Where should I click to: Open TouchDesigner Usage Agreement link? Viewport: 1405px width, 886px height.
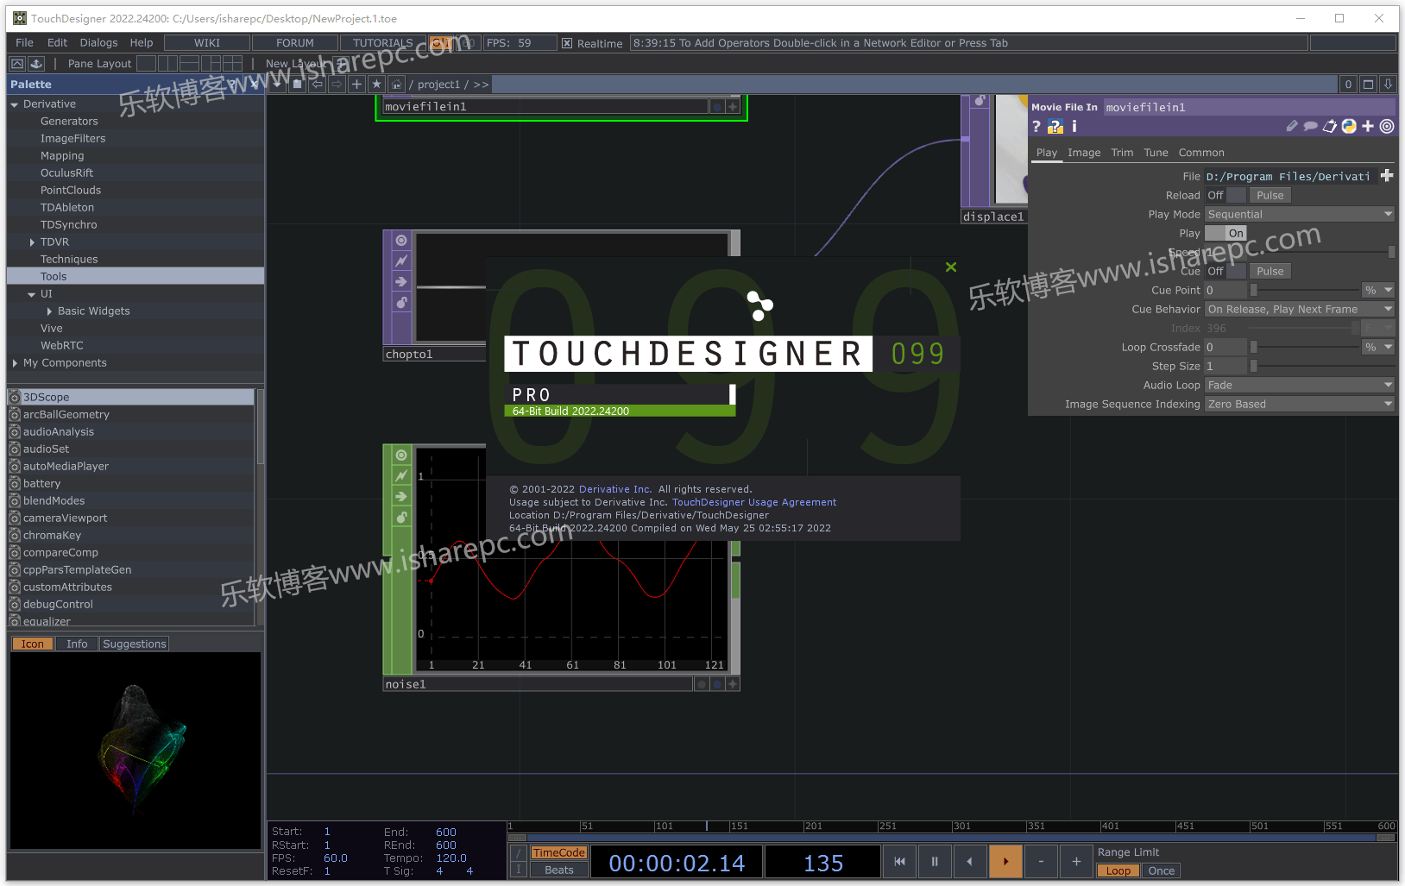[754, 502]
